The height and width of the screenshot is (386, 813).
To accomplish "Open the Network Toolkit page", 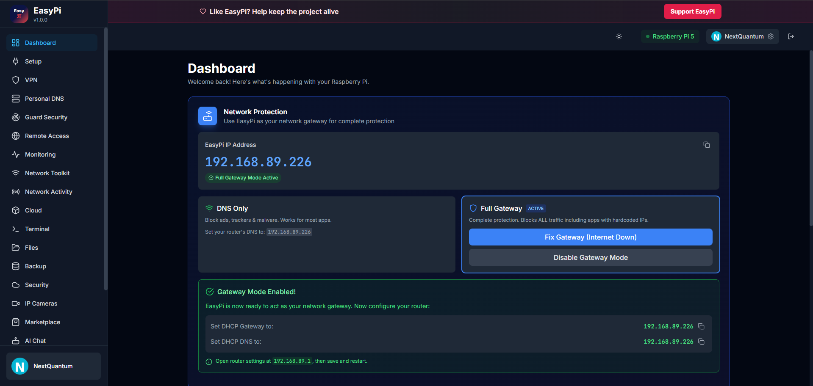I will [52, 173].
